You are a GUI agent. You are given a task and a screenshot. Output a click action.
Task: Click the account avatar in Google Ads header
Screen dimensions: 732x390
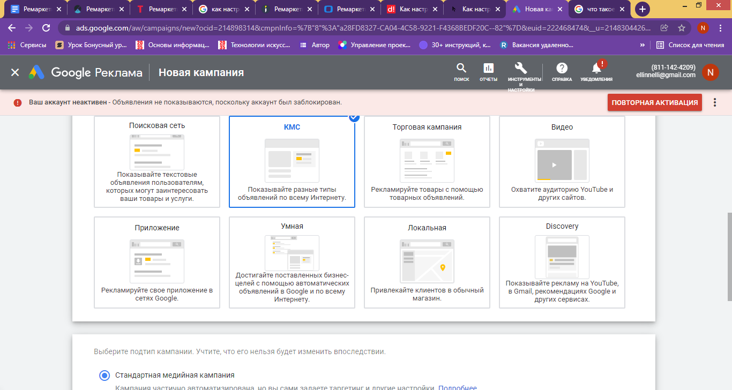(x=710, y=72)
